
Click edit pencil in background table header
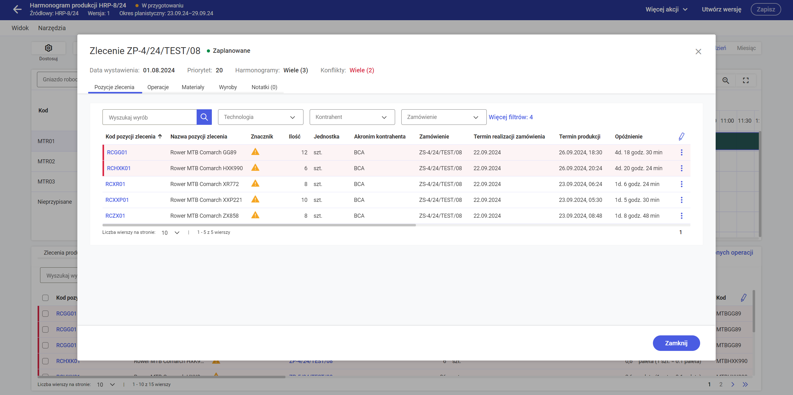[x=744, y=298]
